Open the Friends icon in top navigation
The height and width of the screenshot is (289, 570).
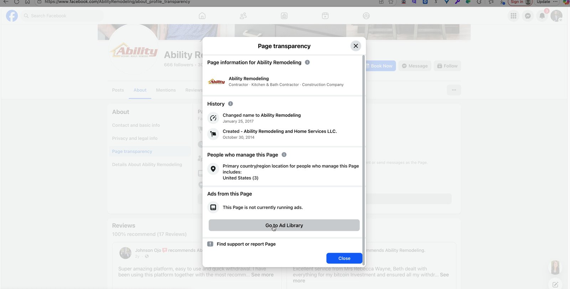(x=243, y=16)
